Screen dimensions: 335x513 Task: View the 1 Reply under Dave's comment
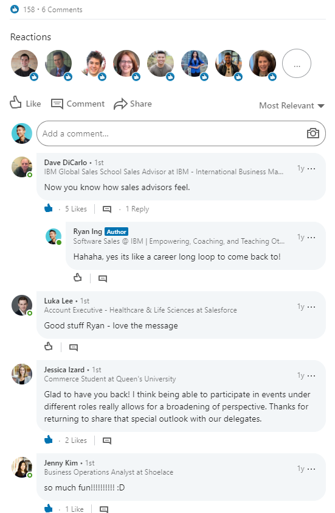pos(137,209)
